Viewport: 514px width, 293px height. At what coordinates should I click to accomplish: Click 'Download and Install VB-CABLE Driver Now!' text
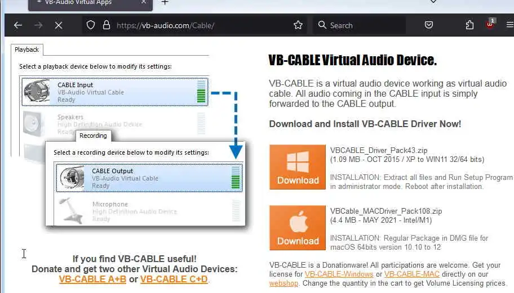click(x=365, y=124)
